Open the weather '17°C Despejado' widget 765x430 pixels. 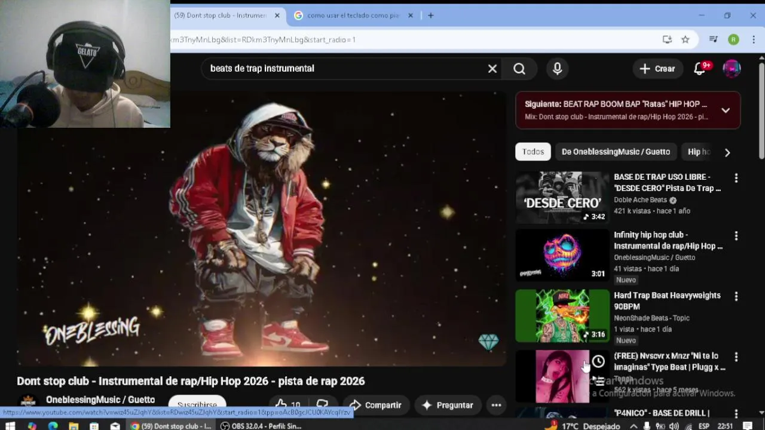(x=583, y=426)
